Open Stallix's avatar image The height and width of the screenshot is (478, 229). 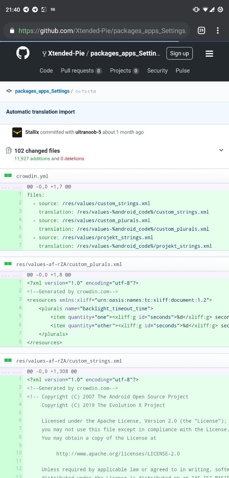click(17, 132)
